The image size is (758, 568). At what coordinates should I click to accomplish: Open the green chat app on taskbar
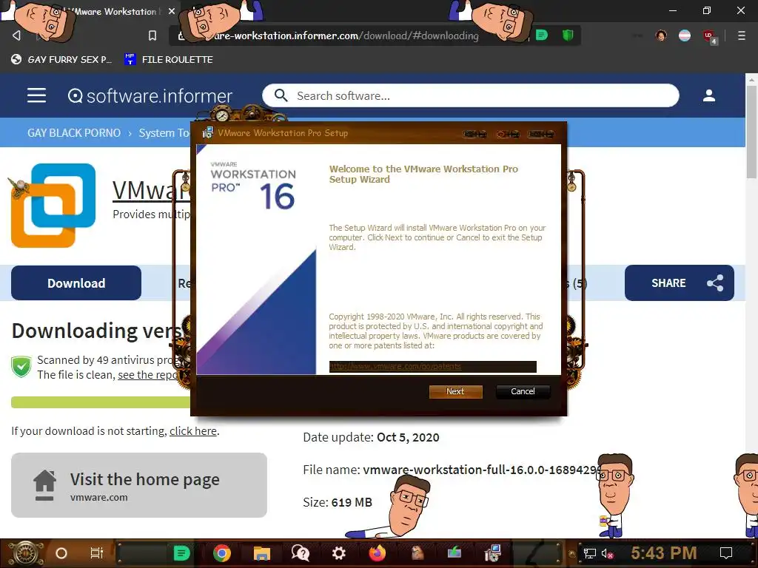(181, 553)
